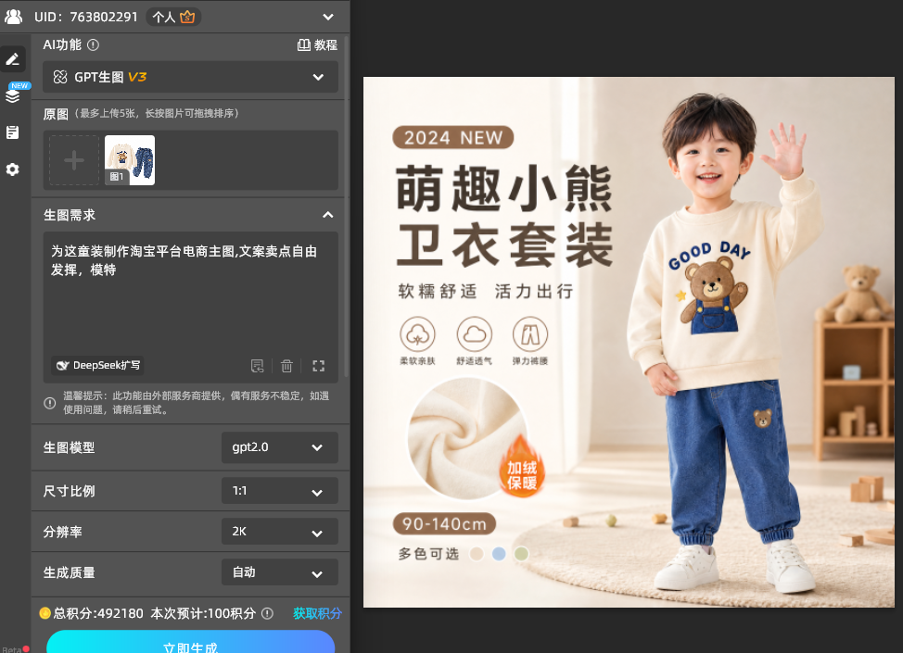Image resolution: width=903 pixels, height=653 pixels.
Task: Open the document list sidebar icon
Action: click(13, 132)
